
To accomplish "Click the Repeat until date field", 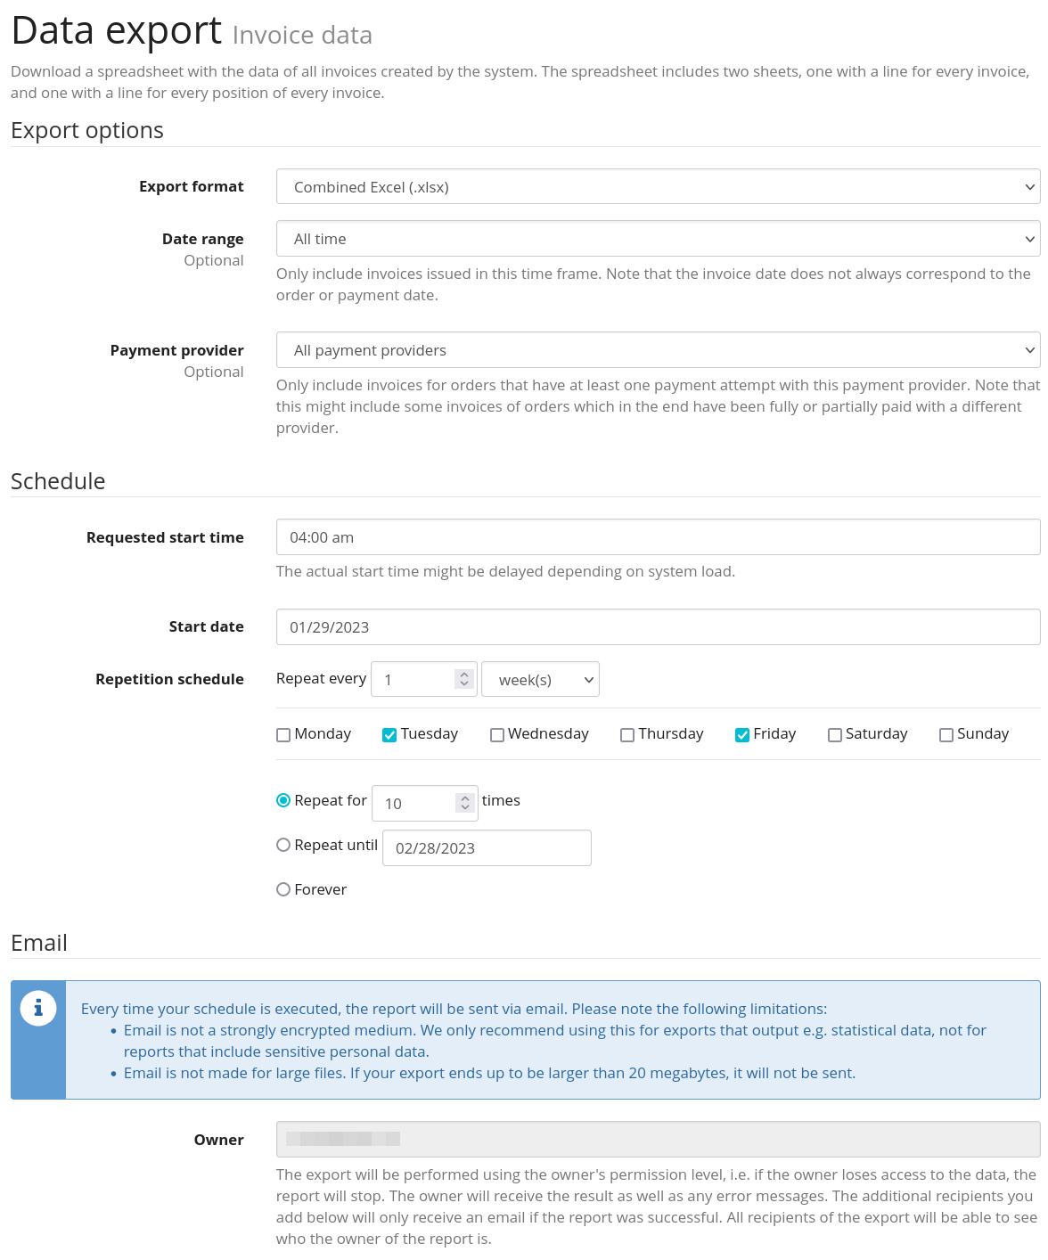I will click(487, 848).
